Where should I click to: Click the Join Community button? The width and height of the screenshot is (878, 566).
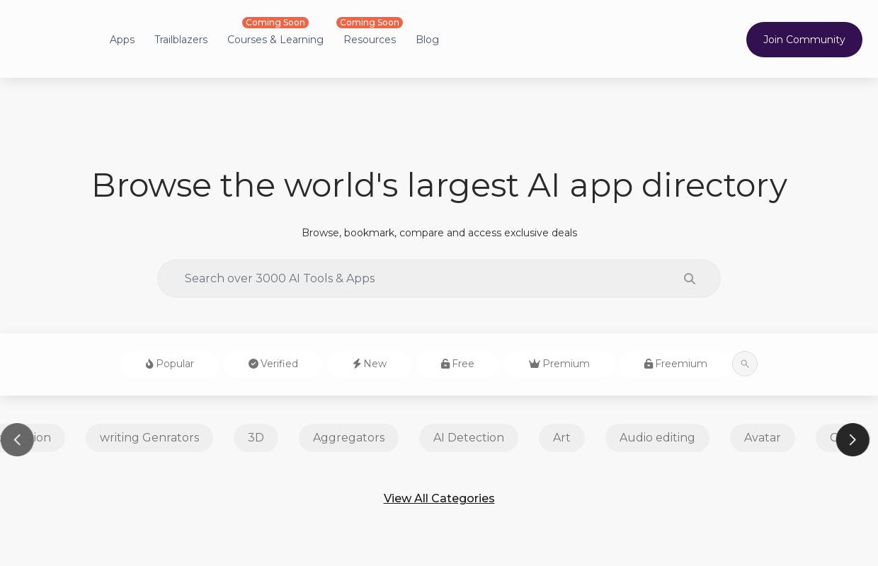click(804, 40)
